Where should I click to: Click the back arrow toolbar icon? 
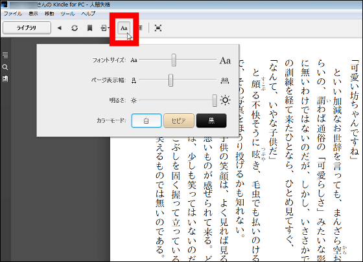click(60, 28)
